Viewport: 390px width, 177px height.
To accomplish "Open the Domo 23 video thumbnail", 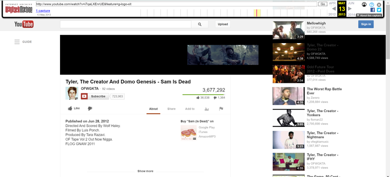I will pyautogui.click(x=289, y=52).
